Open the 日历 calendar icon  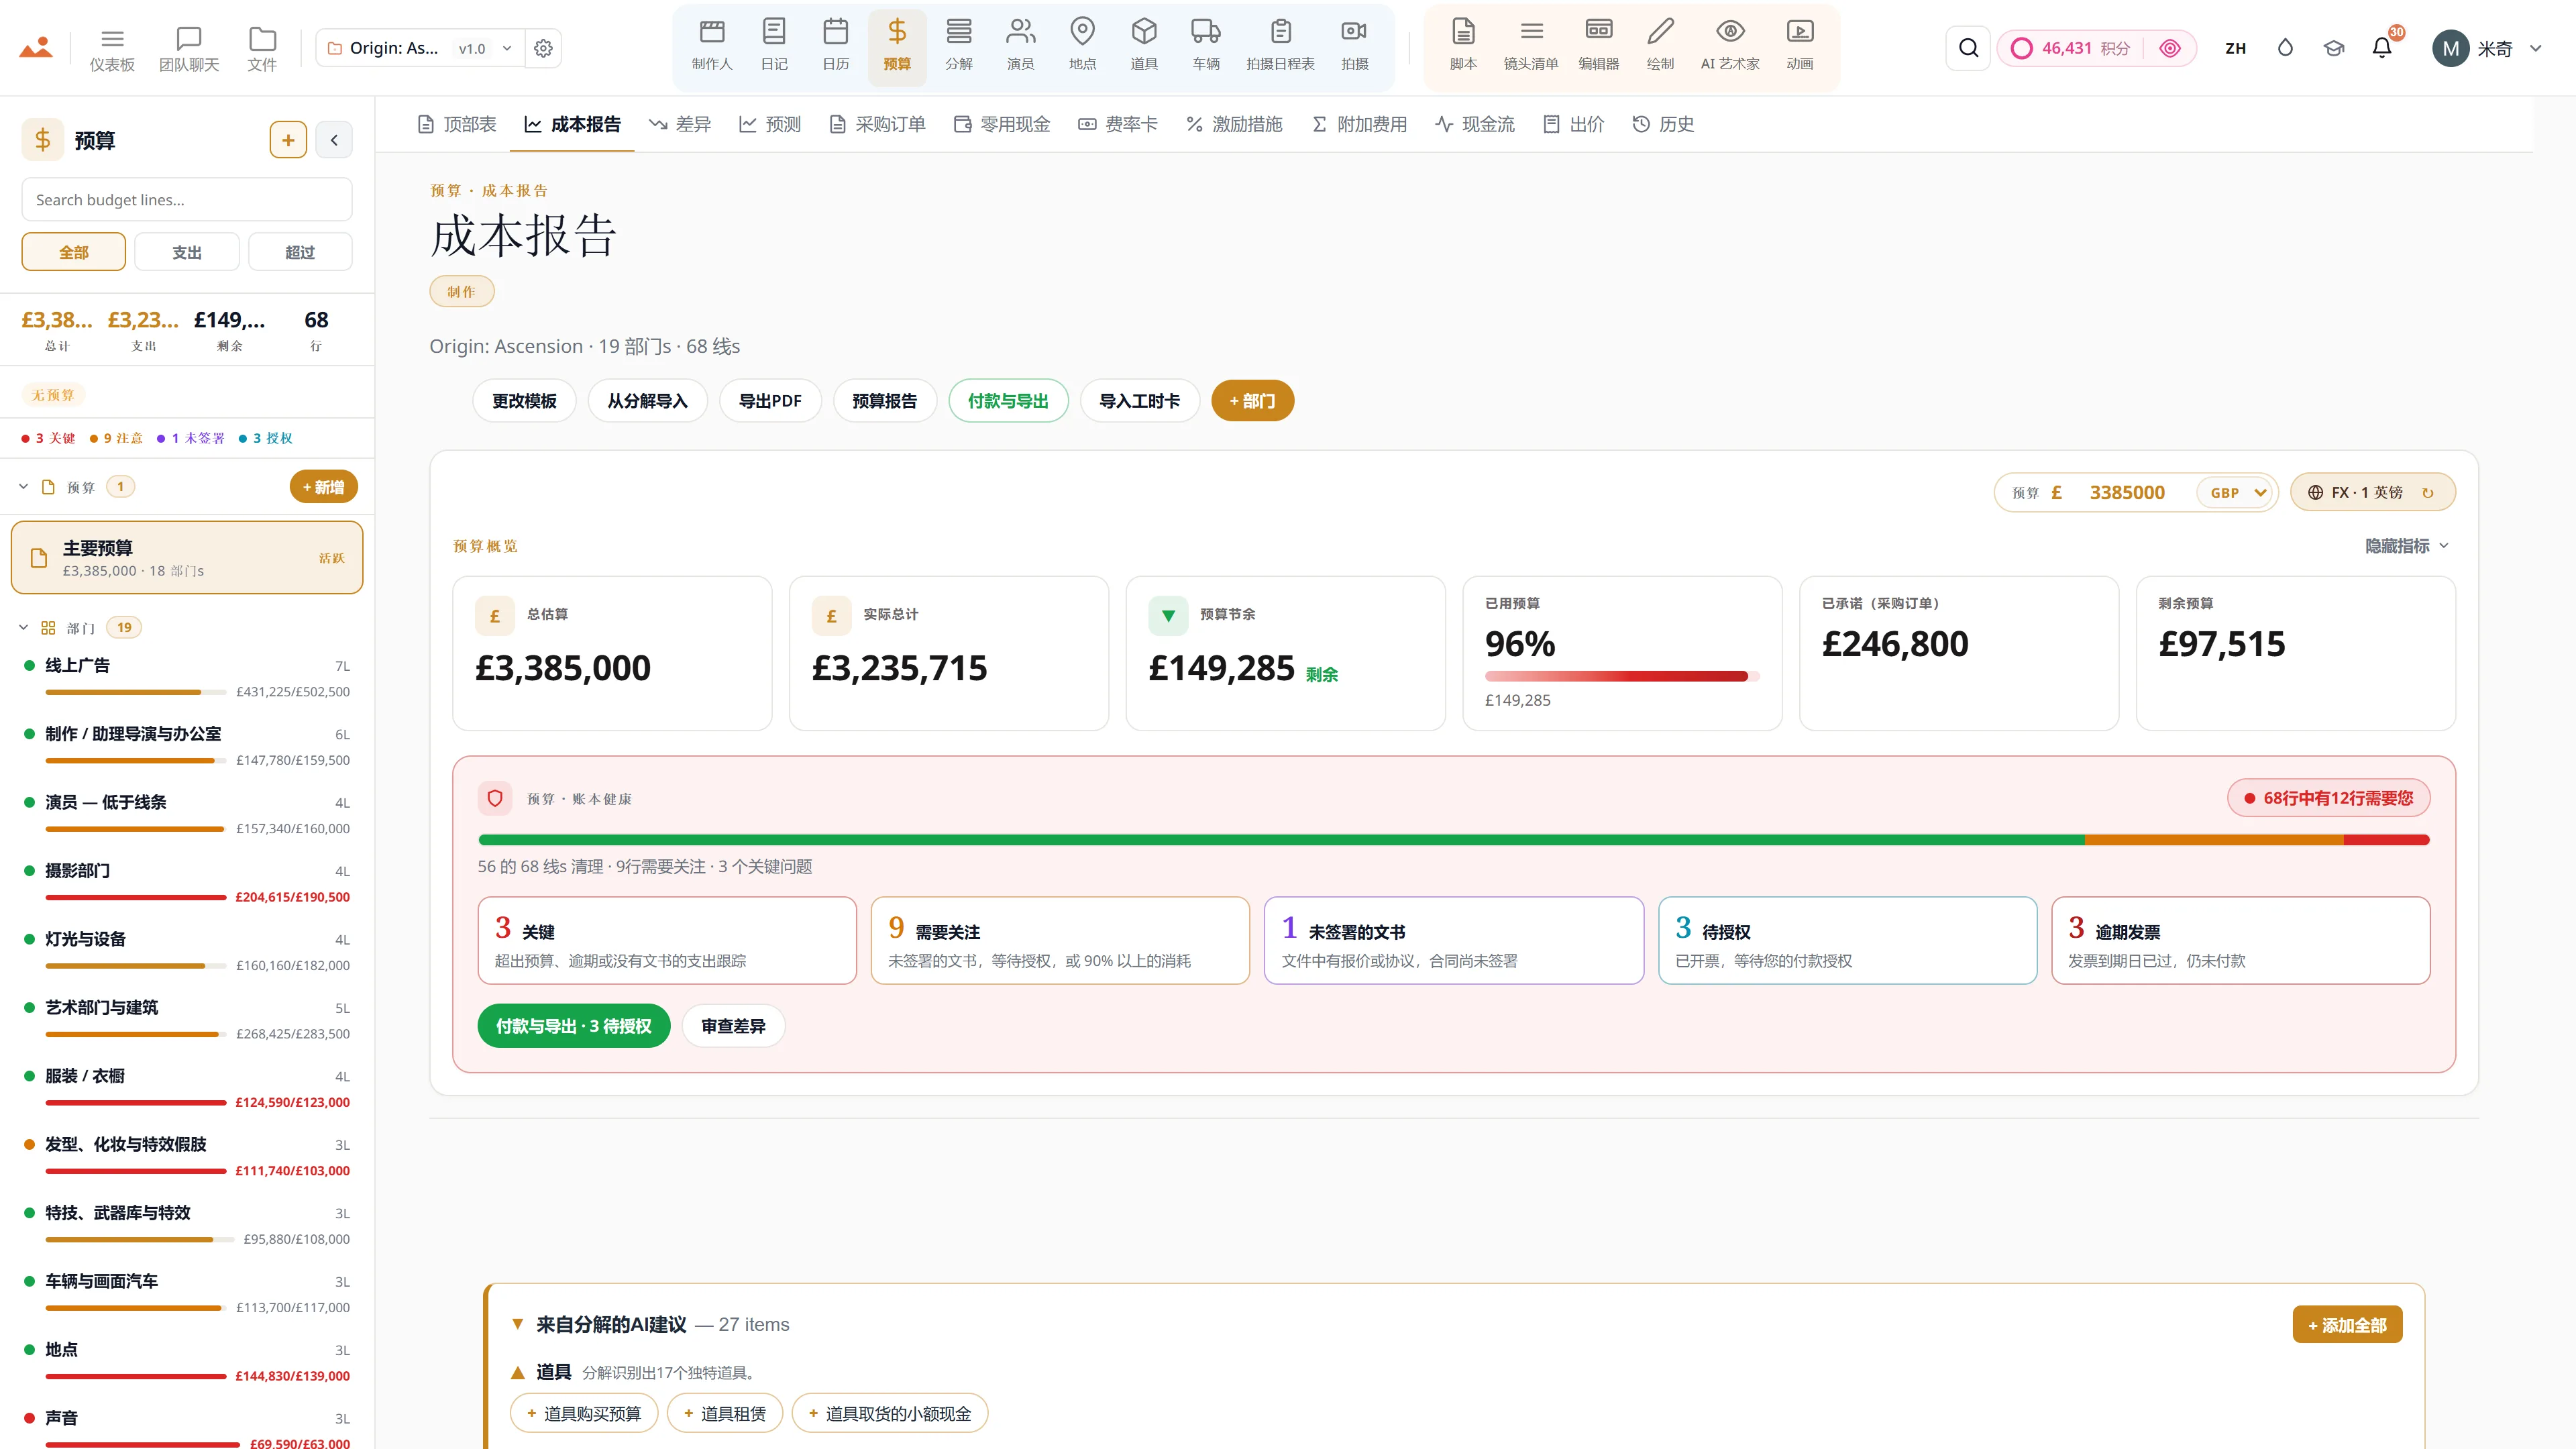(836, 46)
